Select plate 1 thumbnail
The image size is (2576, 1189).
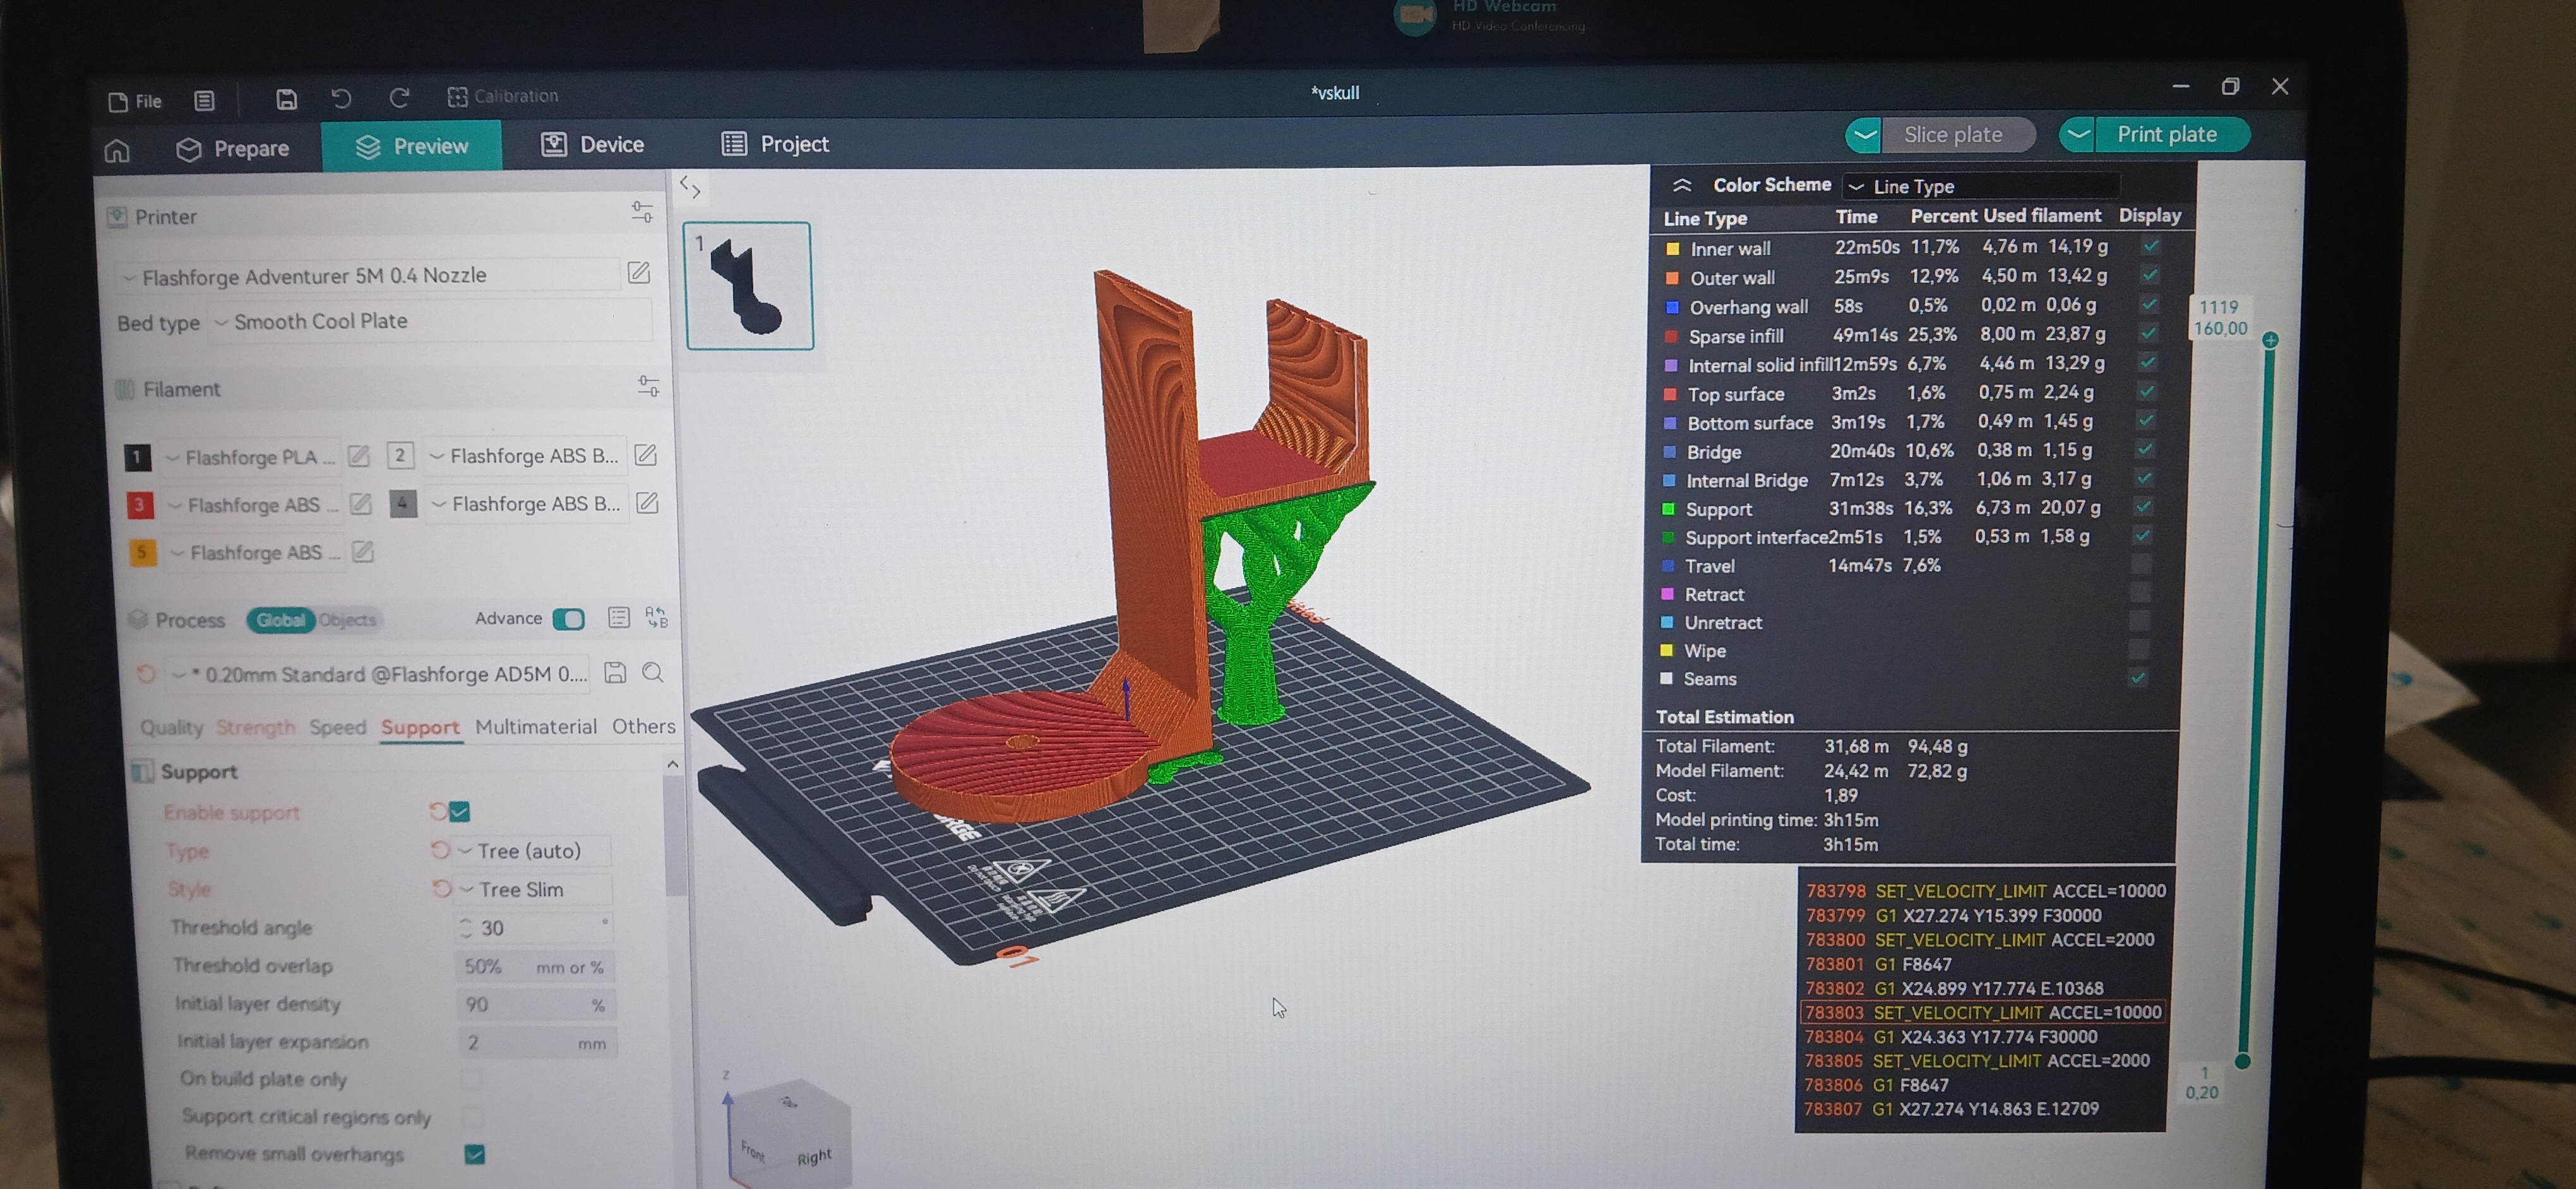click(x=748, y=286)
